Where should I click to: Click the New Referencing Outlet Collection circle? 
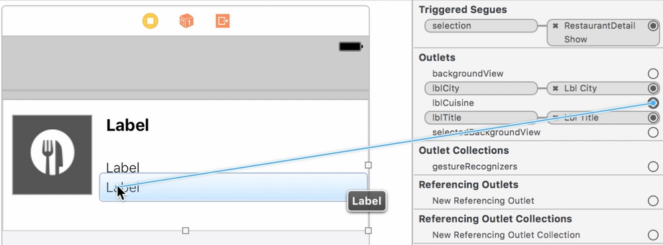(x=653, y=235)
